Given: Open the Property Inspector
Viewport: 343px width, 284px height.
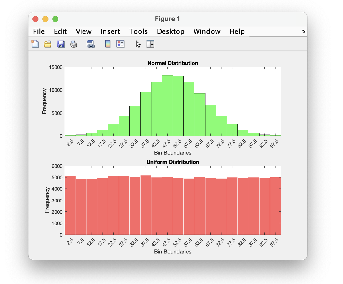Looking at the screenshot, I should pos(150,44).
